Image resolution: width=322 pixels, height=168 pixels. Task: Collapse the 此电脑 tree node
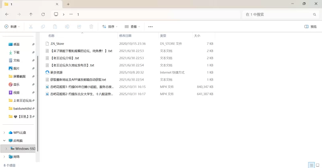pos(4,141)
